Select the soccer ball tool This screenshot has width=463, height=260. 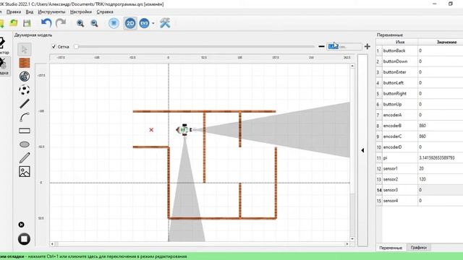pos(25,90)
